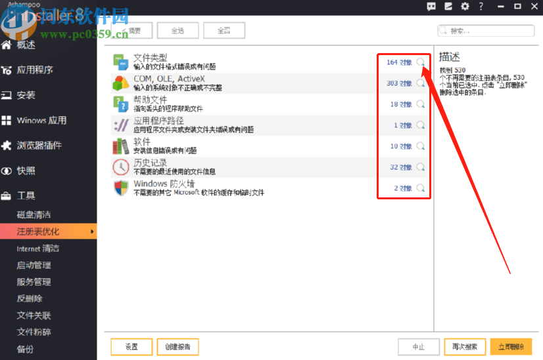Inspect details magnifier for 303 对象 row
Image resolution: width=543 pixels, height=360 pixels.
(421, 83)
